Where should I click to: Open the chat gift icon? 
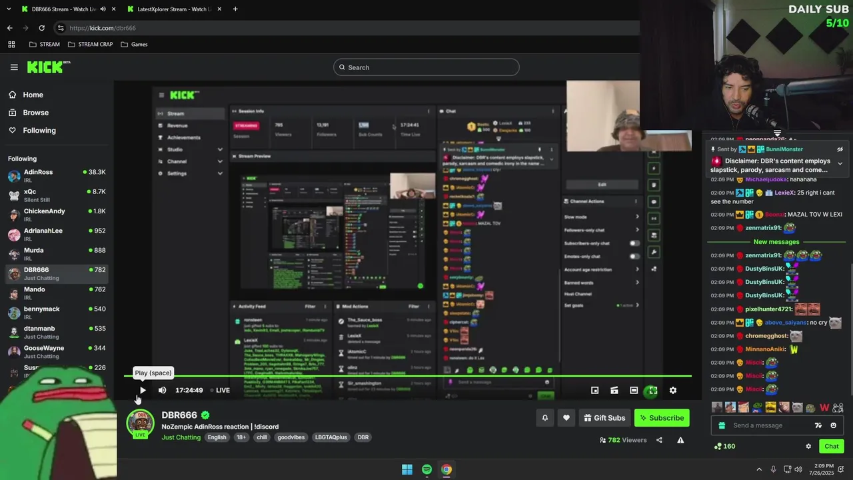722,425
